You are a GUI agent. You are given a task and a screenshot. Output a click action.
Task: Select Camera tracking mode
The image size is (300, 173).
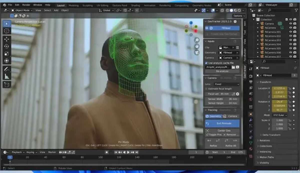[231, 116]
